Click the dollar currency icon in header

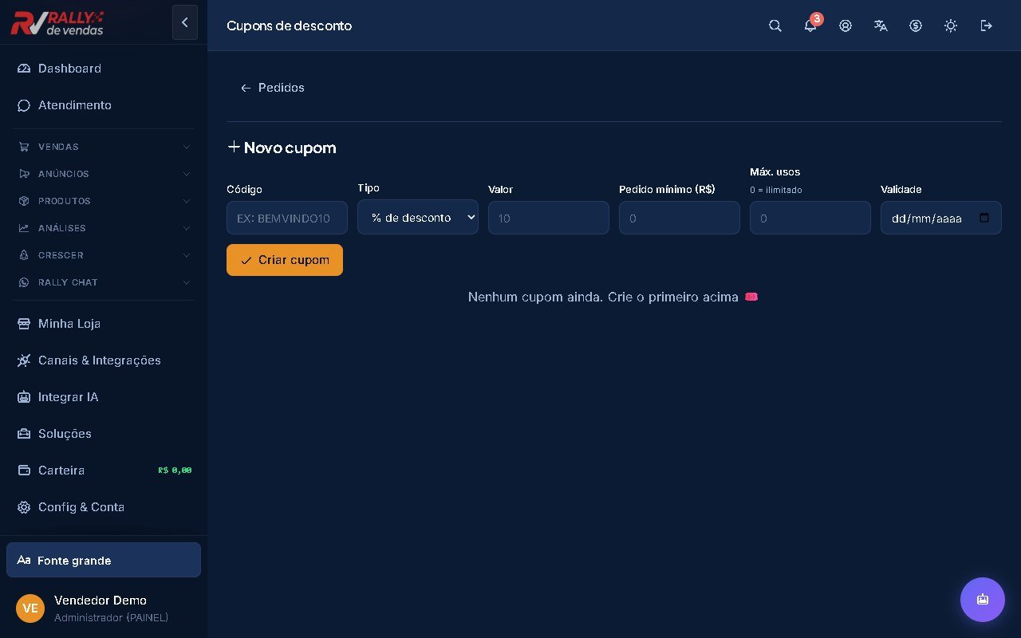916,26
